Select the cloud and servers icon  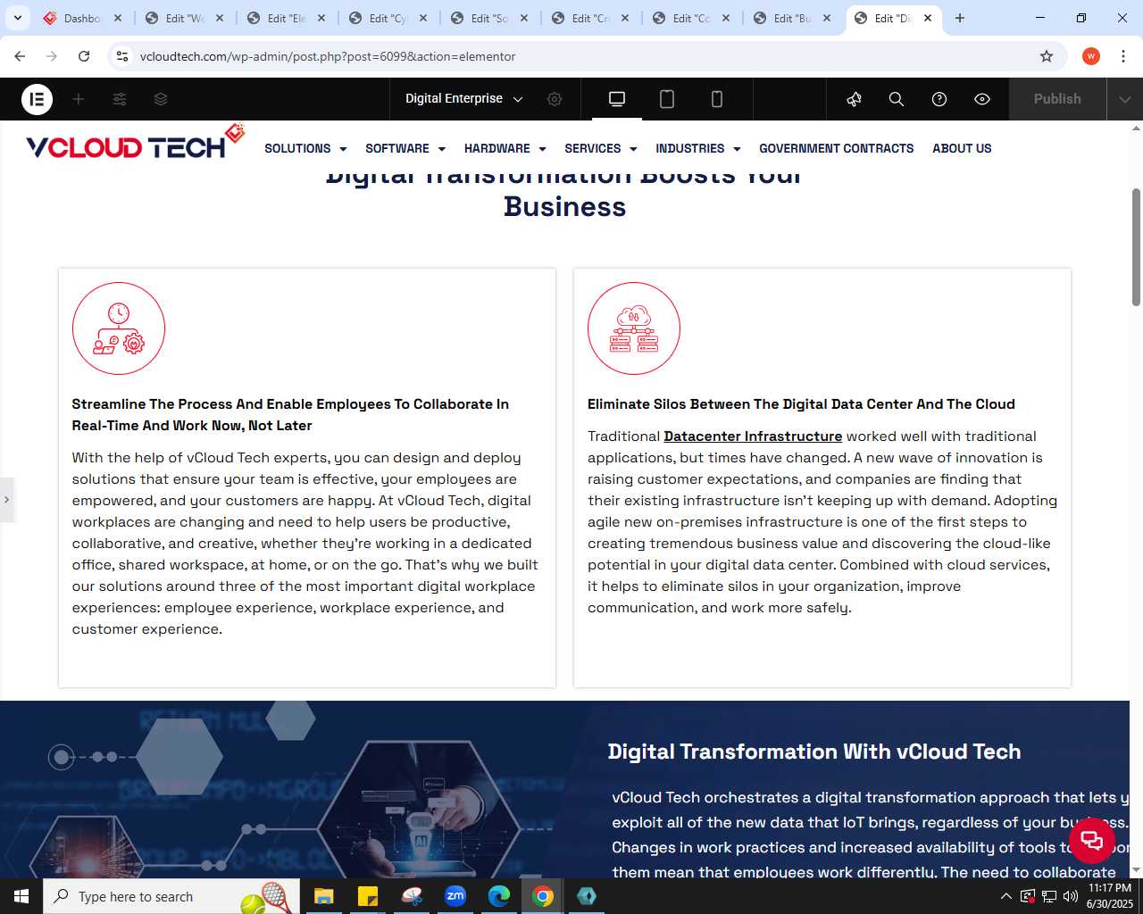(634, 328)
